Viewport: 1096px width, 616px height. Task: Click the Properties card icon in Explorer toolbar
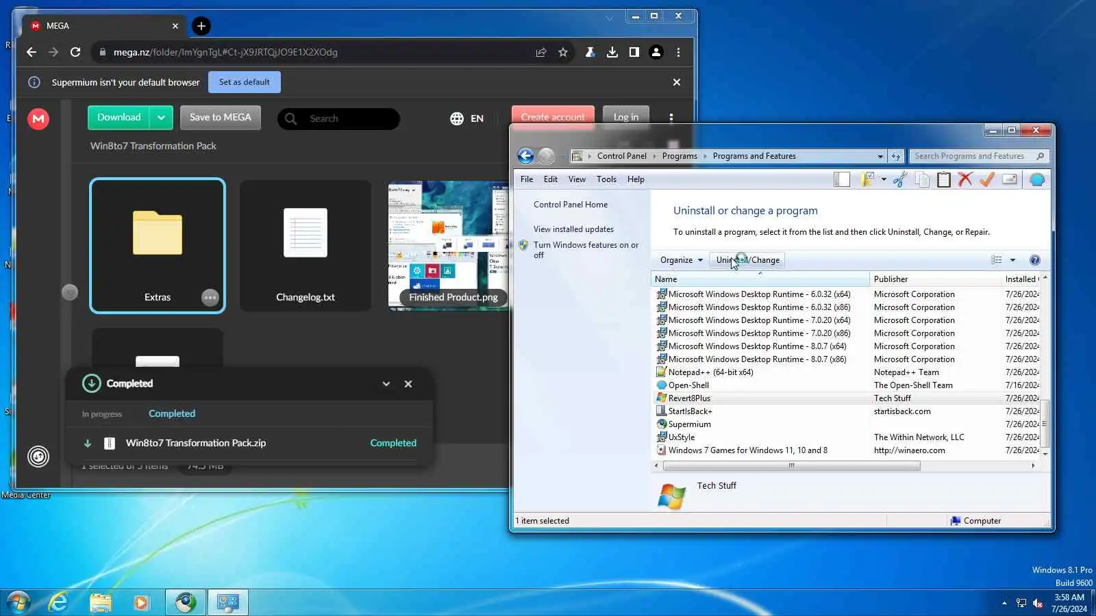point(1009,179)
